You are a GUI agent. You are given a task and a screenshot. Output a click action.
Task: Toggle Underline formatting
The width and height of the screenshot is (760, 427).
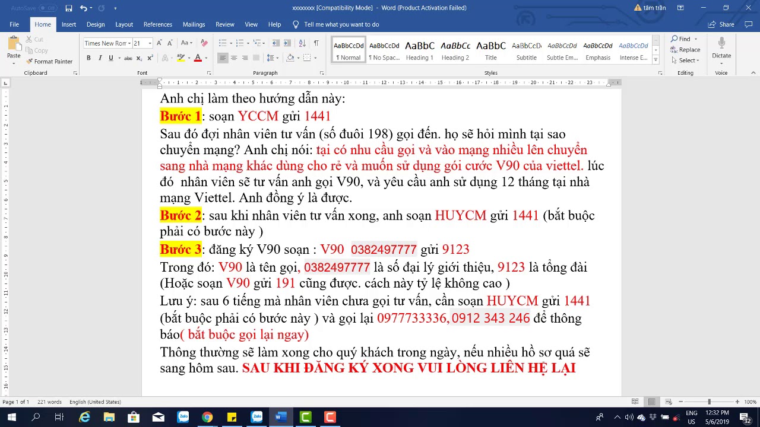[x=110, y=58]
